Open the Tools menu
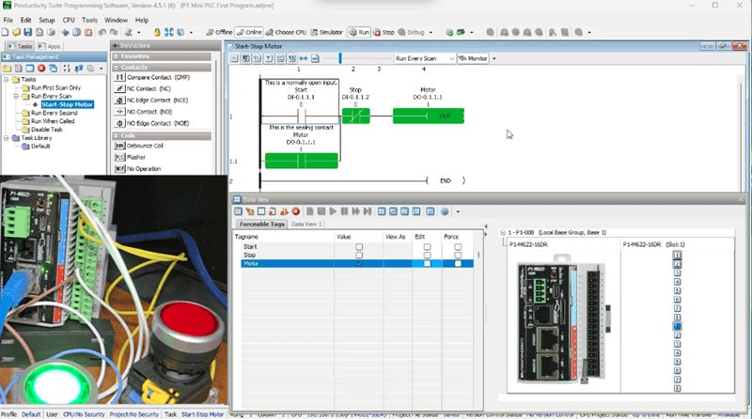 pyautogui.click(x=89, y=20)
